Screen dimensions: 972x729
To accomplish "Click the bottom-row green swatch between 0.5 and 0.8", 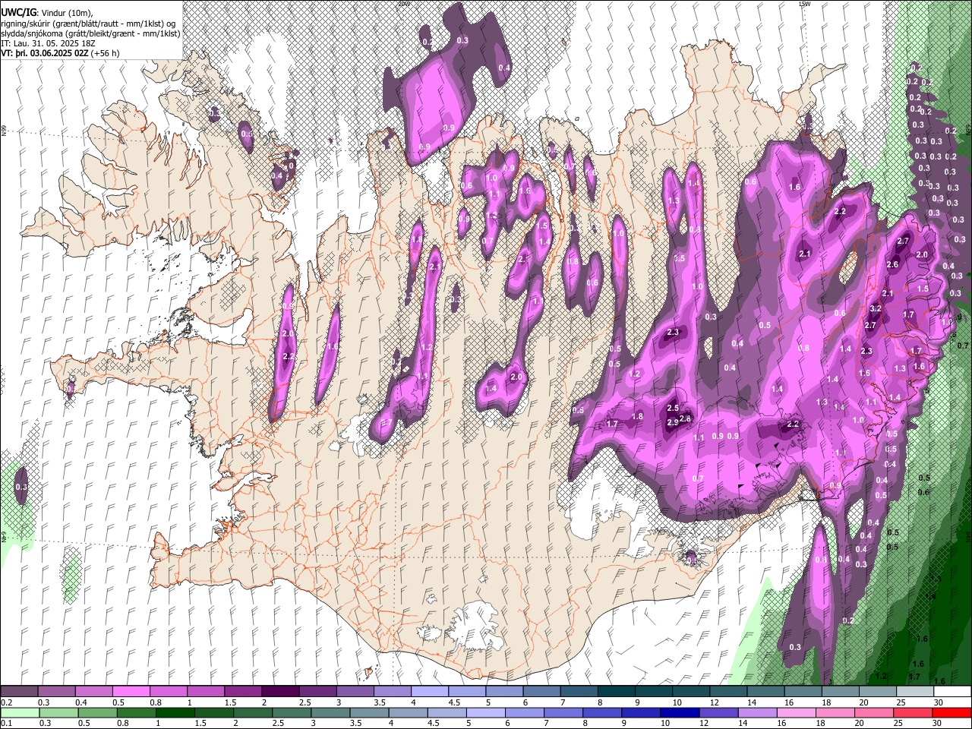I will (97, 712).
